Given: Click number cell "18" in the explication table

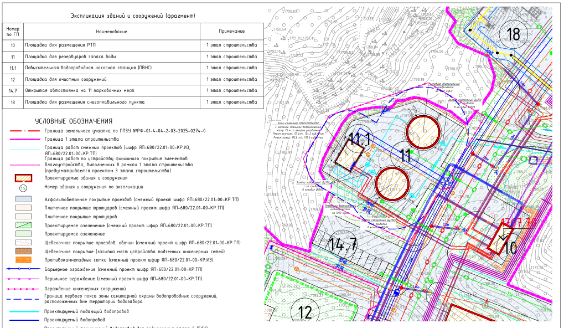Looking at the screenshot, I should (x=13, y=102).
